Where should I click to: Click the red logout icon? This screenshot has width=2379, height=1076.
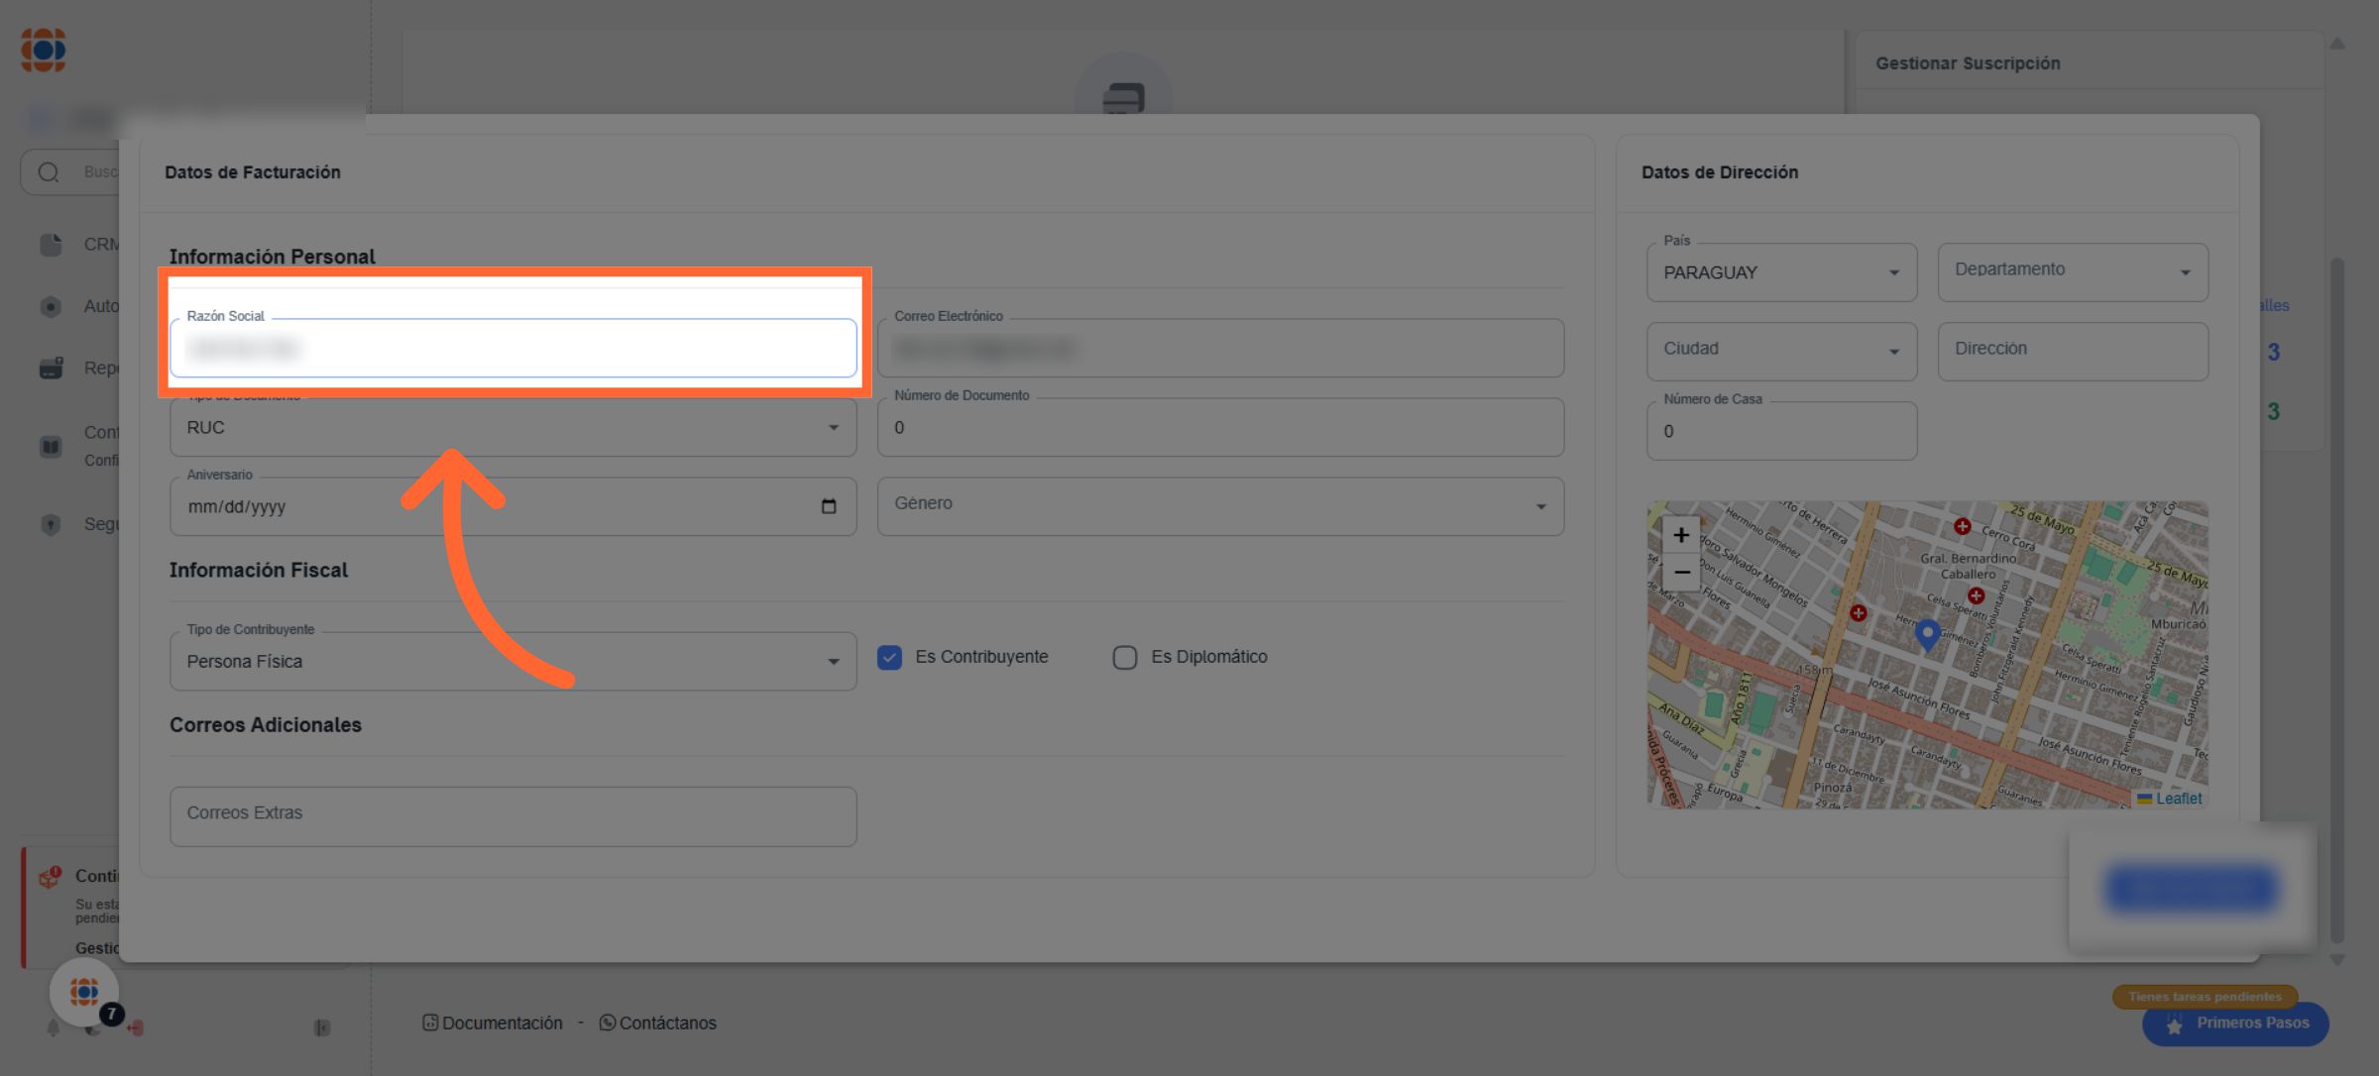136,1028
